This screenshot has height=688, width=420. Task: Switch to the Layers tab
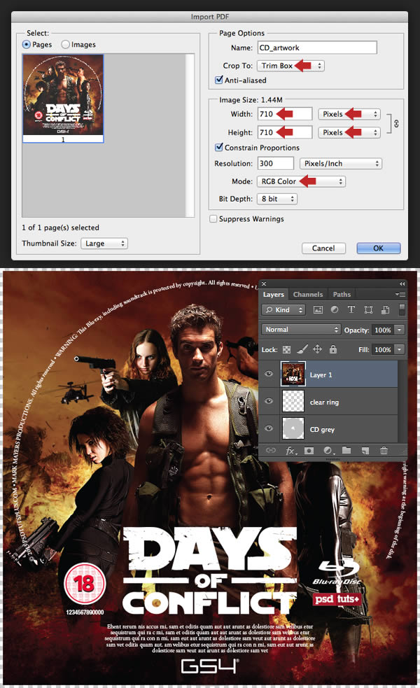(274, 295)
